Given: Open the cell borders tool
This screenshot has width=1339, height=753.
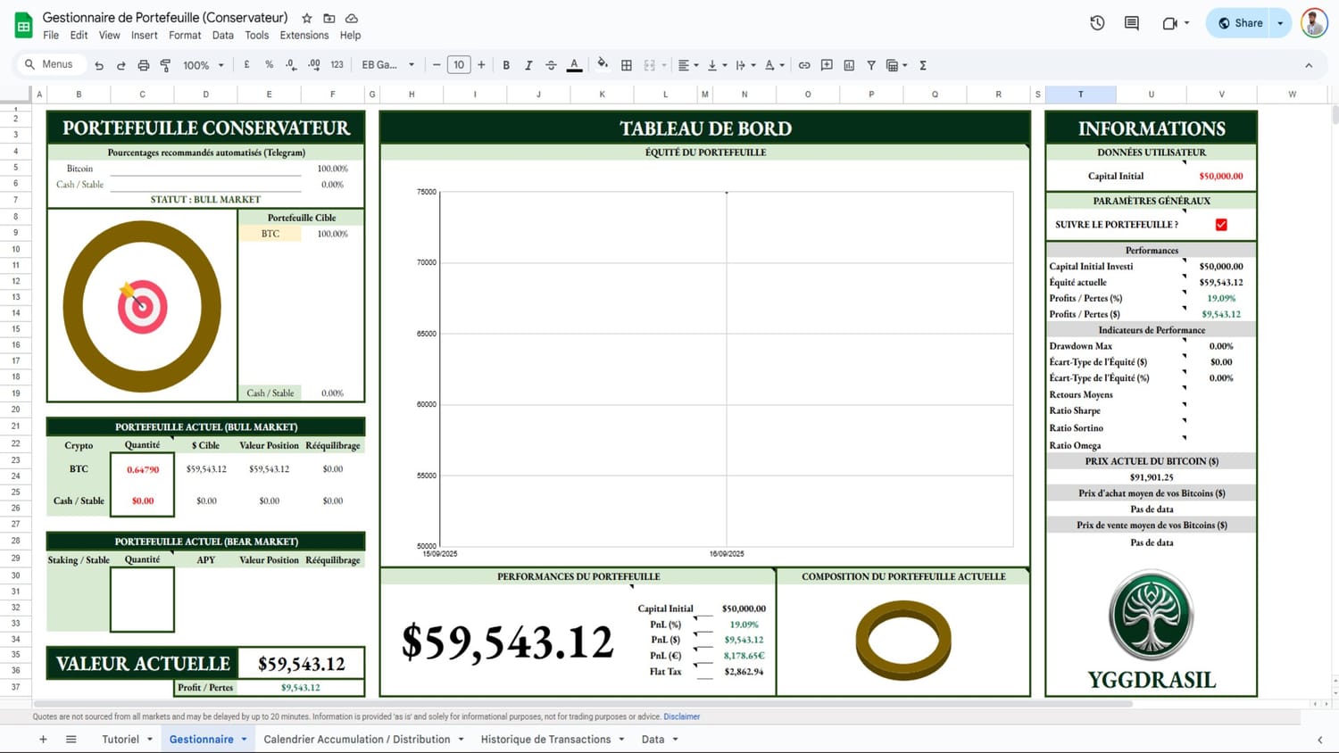Looking at the screenshot, I should tap(627, 65).
